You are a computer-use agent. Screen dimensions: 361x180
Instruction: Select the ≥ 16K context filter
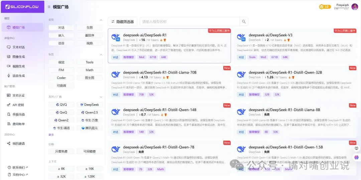coord(90,169)
